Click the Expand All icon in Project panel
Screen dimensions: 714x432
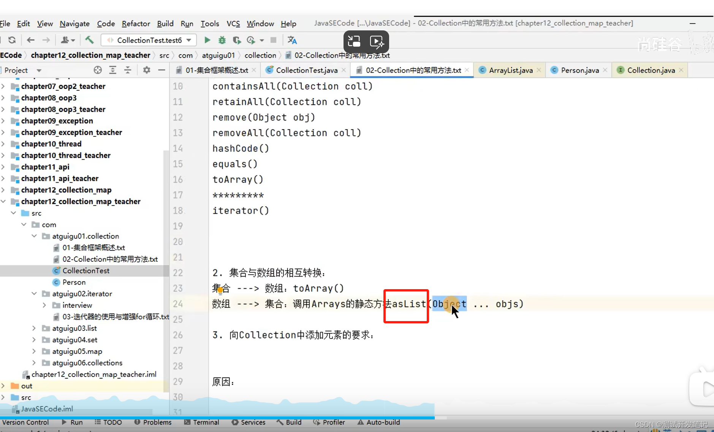113,70
